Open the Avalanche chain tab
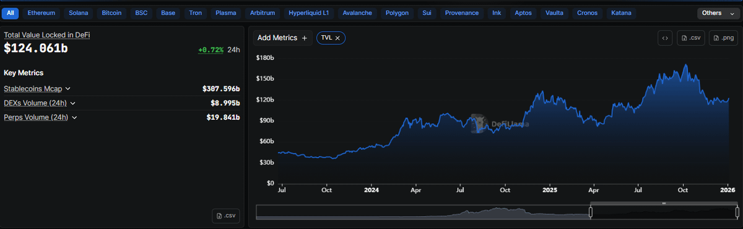The width and height of the screenshot is (743, 229). (357, 13)
